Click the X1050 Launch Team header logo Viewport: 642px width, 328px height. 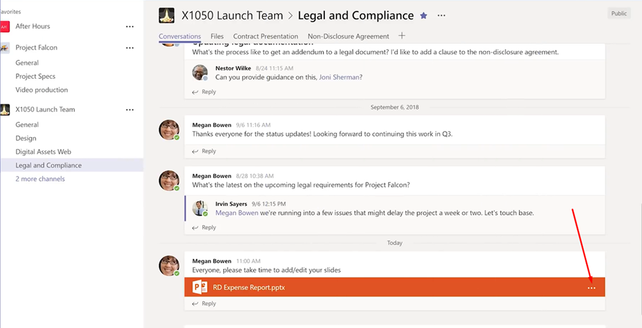point(167,15)
